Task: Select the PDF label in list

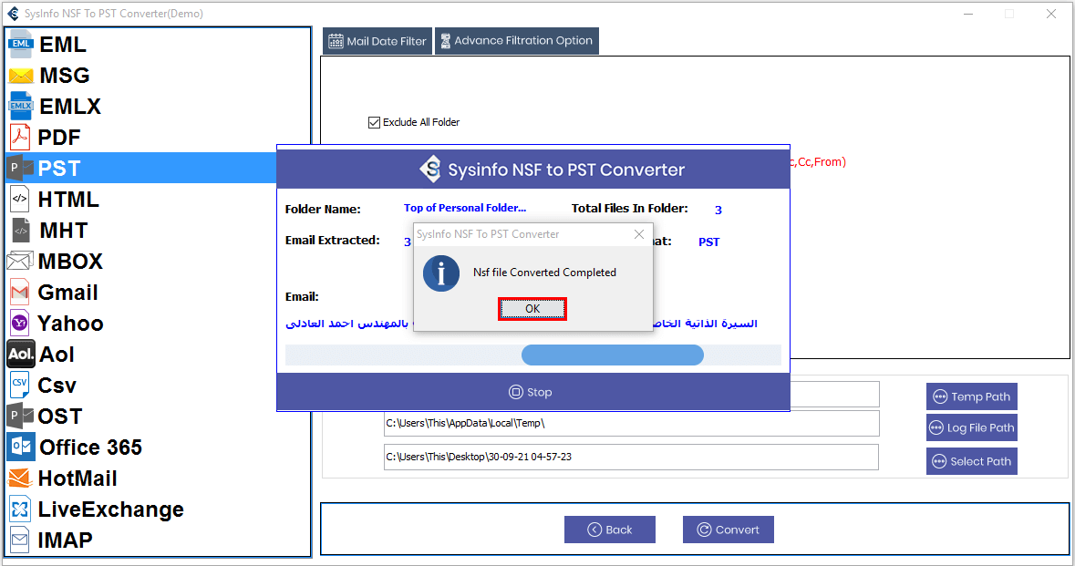Action: click(x=59, y=137)
